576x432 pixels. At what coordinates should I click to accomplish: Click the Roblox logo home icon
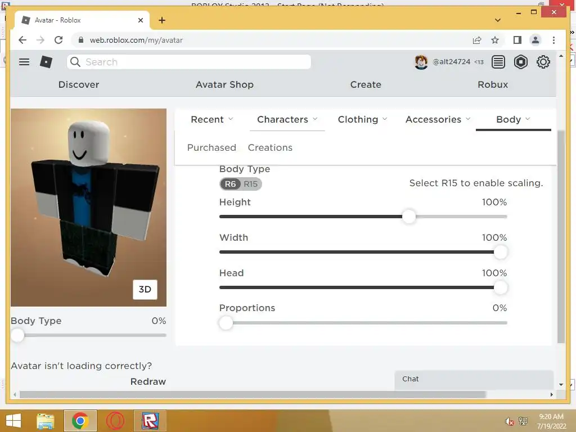tap(46, 62)
